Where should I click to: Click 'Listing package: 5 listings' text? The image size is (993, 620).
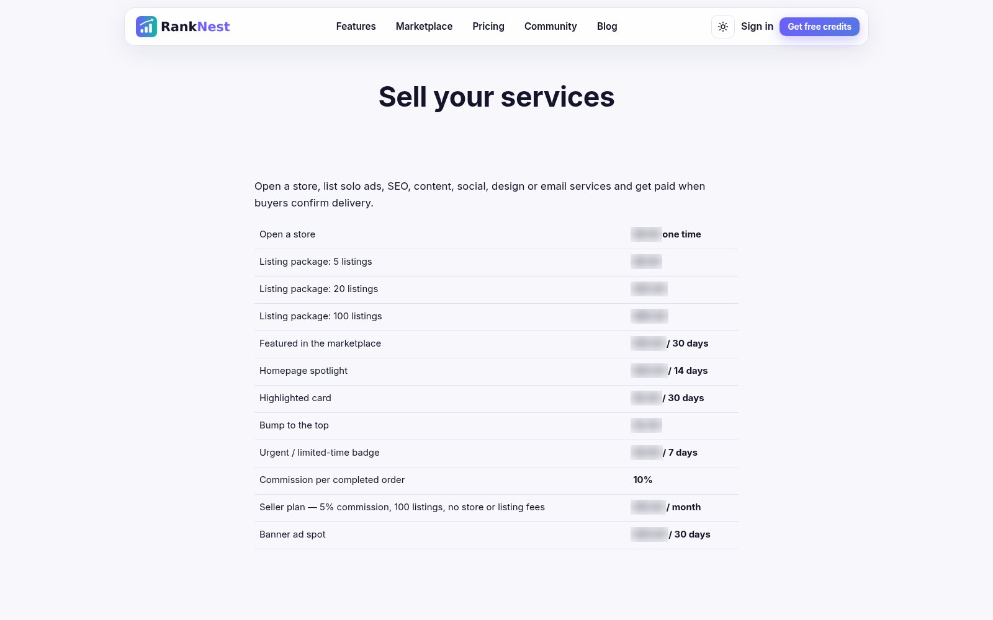(x=316, y=262)
